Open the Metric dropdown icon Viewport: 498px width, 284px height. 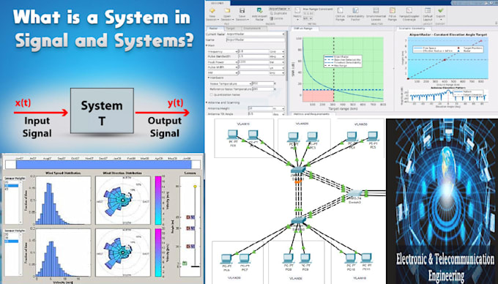coord(297,11)
